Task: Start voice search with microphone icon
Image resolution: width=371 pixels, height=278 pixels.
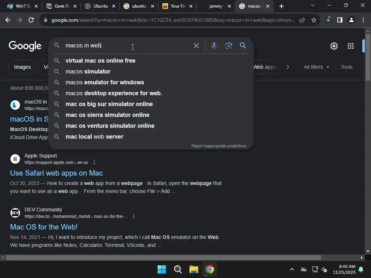Action: click(214, 46)
